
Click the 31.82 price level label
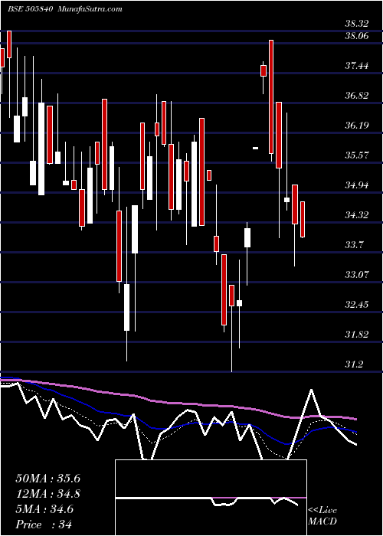[357, 335]
